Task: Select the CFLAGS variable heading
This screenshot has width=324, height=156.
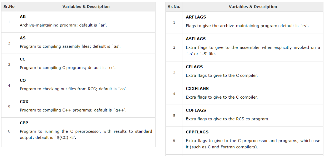Action: coord(194,67)
